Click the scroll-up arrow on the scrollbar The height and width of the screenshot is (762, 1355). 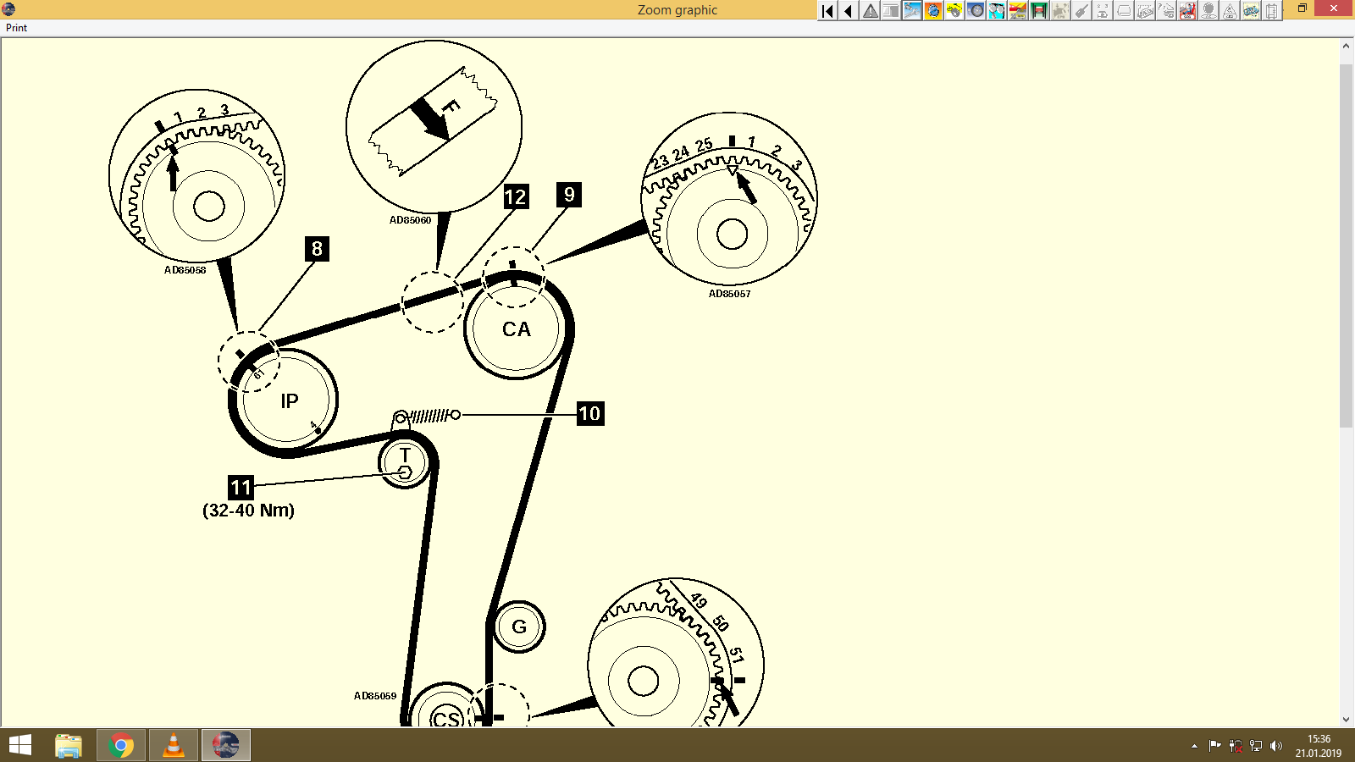(1345, 47)
